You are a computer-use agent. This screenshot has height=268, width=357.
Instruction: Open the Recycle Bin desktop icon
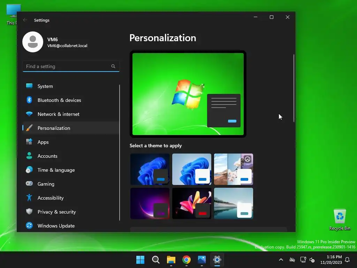340,220
